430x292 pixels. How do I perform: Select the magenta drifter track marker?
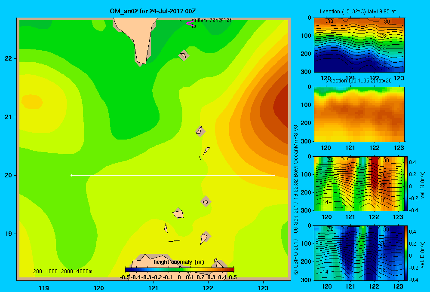pyautogui.click(x=190, y=23)
